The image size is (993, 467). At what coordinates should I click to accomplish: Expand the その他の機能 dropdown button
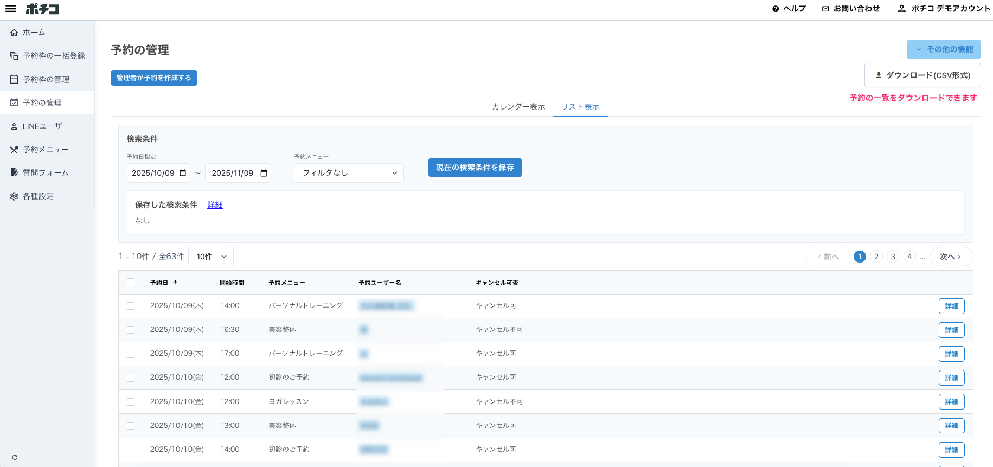tap(944, 49)
